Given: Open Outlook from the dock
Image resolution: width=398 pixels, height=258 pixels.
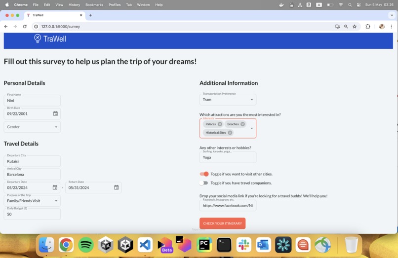Looking at the screenshot, I should click(x=264, y=245).
